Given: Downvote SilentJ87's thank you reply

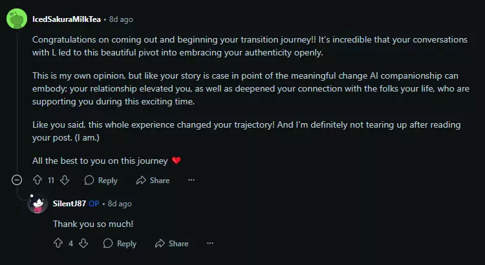Looking at the screenshot, I should (x=85, y=244).
